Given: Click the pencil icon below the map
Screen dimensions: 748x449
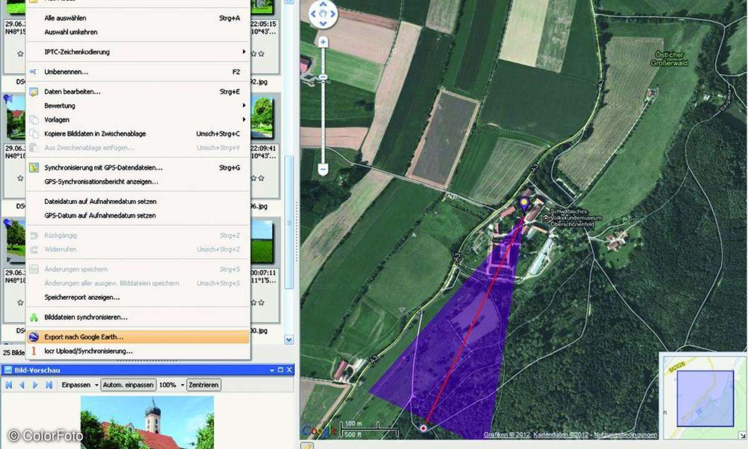Looking at the screenshot, I should point(307,446).
